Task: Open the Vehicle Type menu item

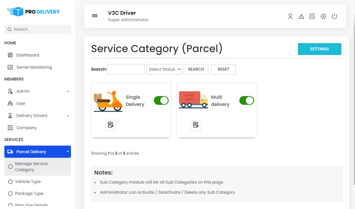Action: coord(28,181)
